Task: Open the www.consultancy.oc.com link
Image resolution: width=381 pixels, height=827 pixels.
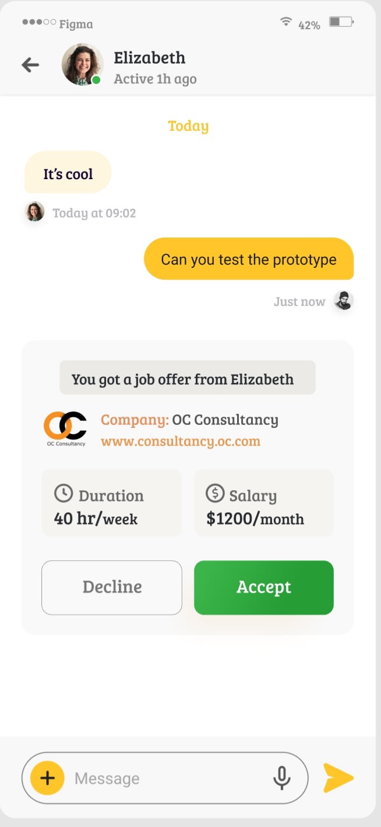Action: click(181, 441)
